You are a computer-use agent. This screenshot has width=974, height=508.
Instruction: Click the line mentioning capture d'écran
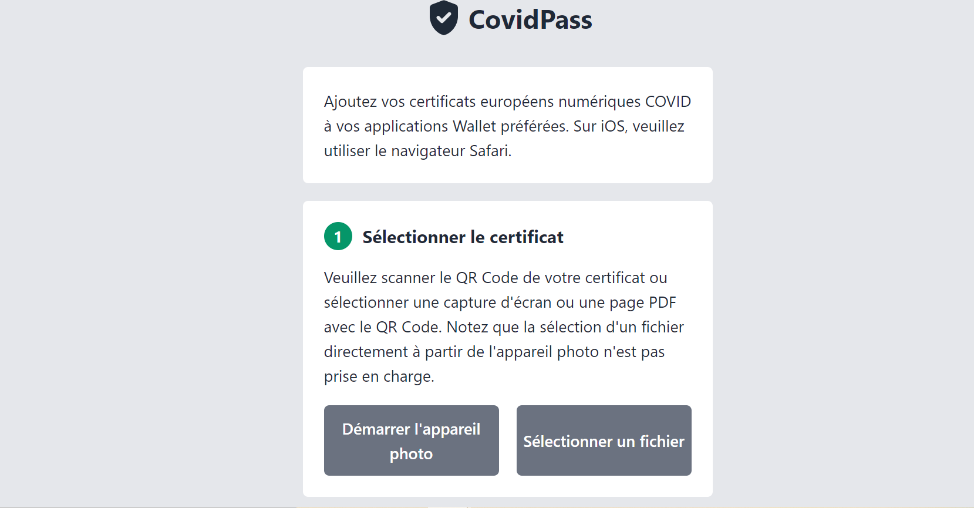(x=500, y=302)
